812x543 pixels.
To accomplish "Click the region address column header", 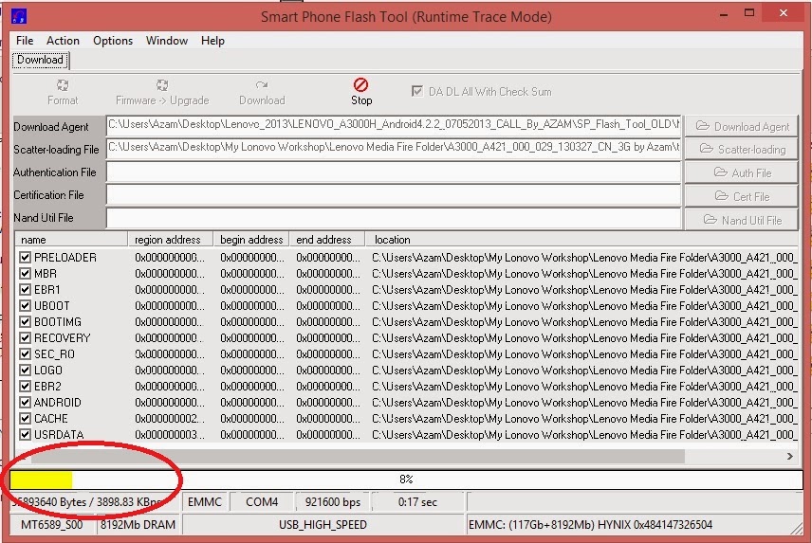I will click(x=171, y=240).
